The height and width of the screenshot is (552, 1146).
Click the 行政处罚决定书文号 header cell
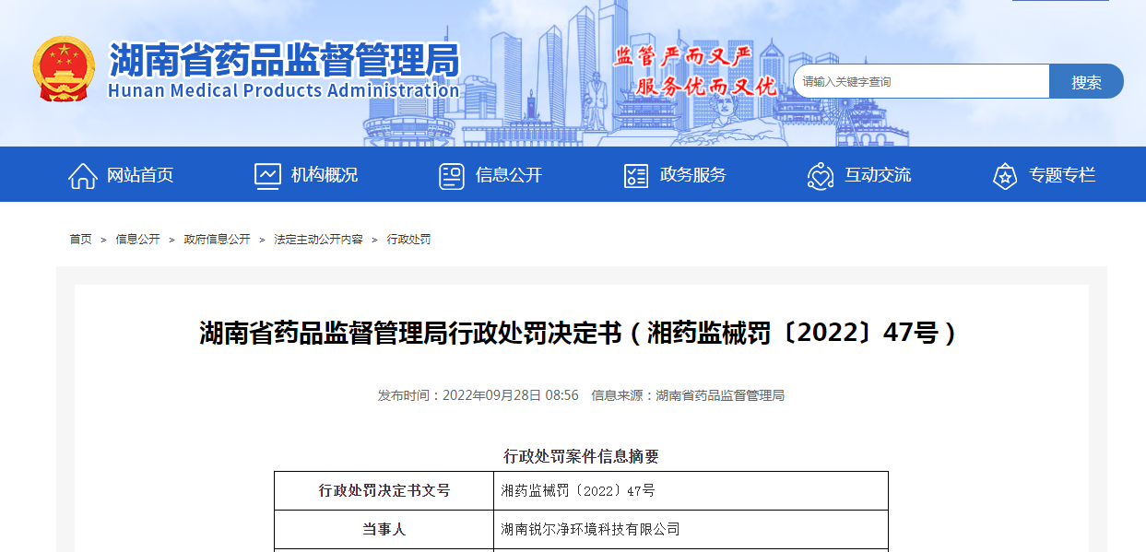(384, 490)
